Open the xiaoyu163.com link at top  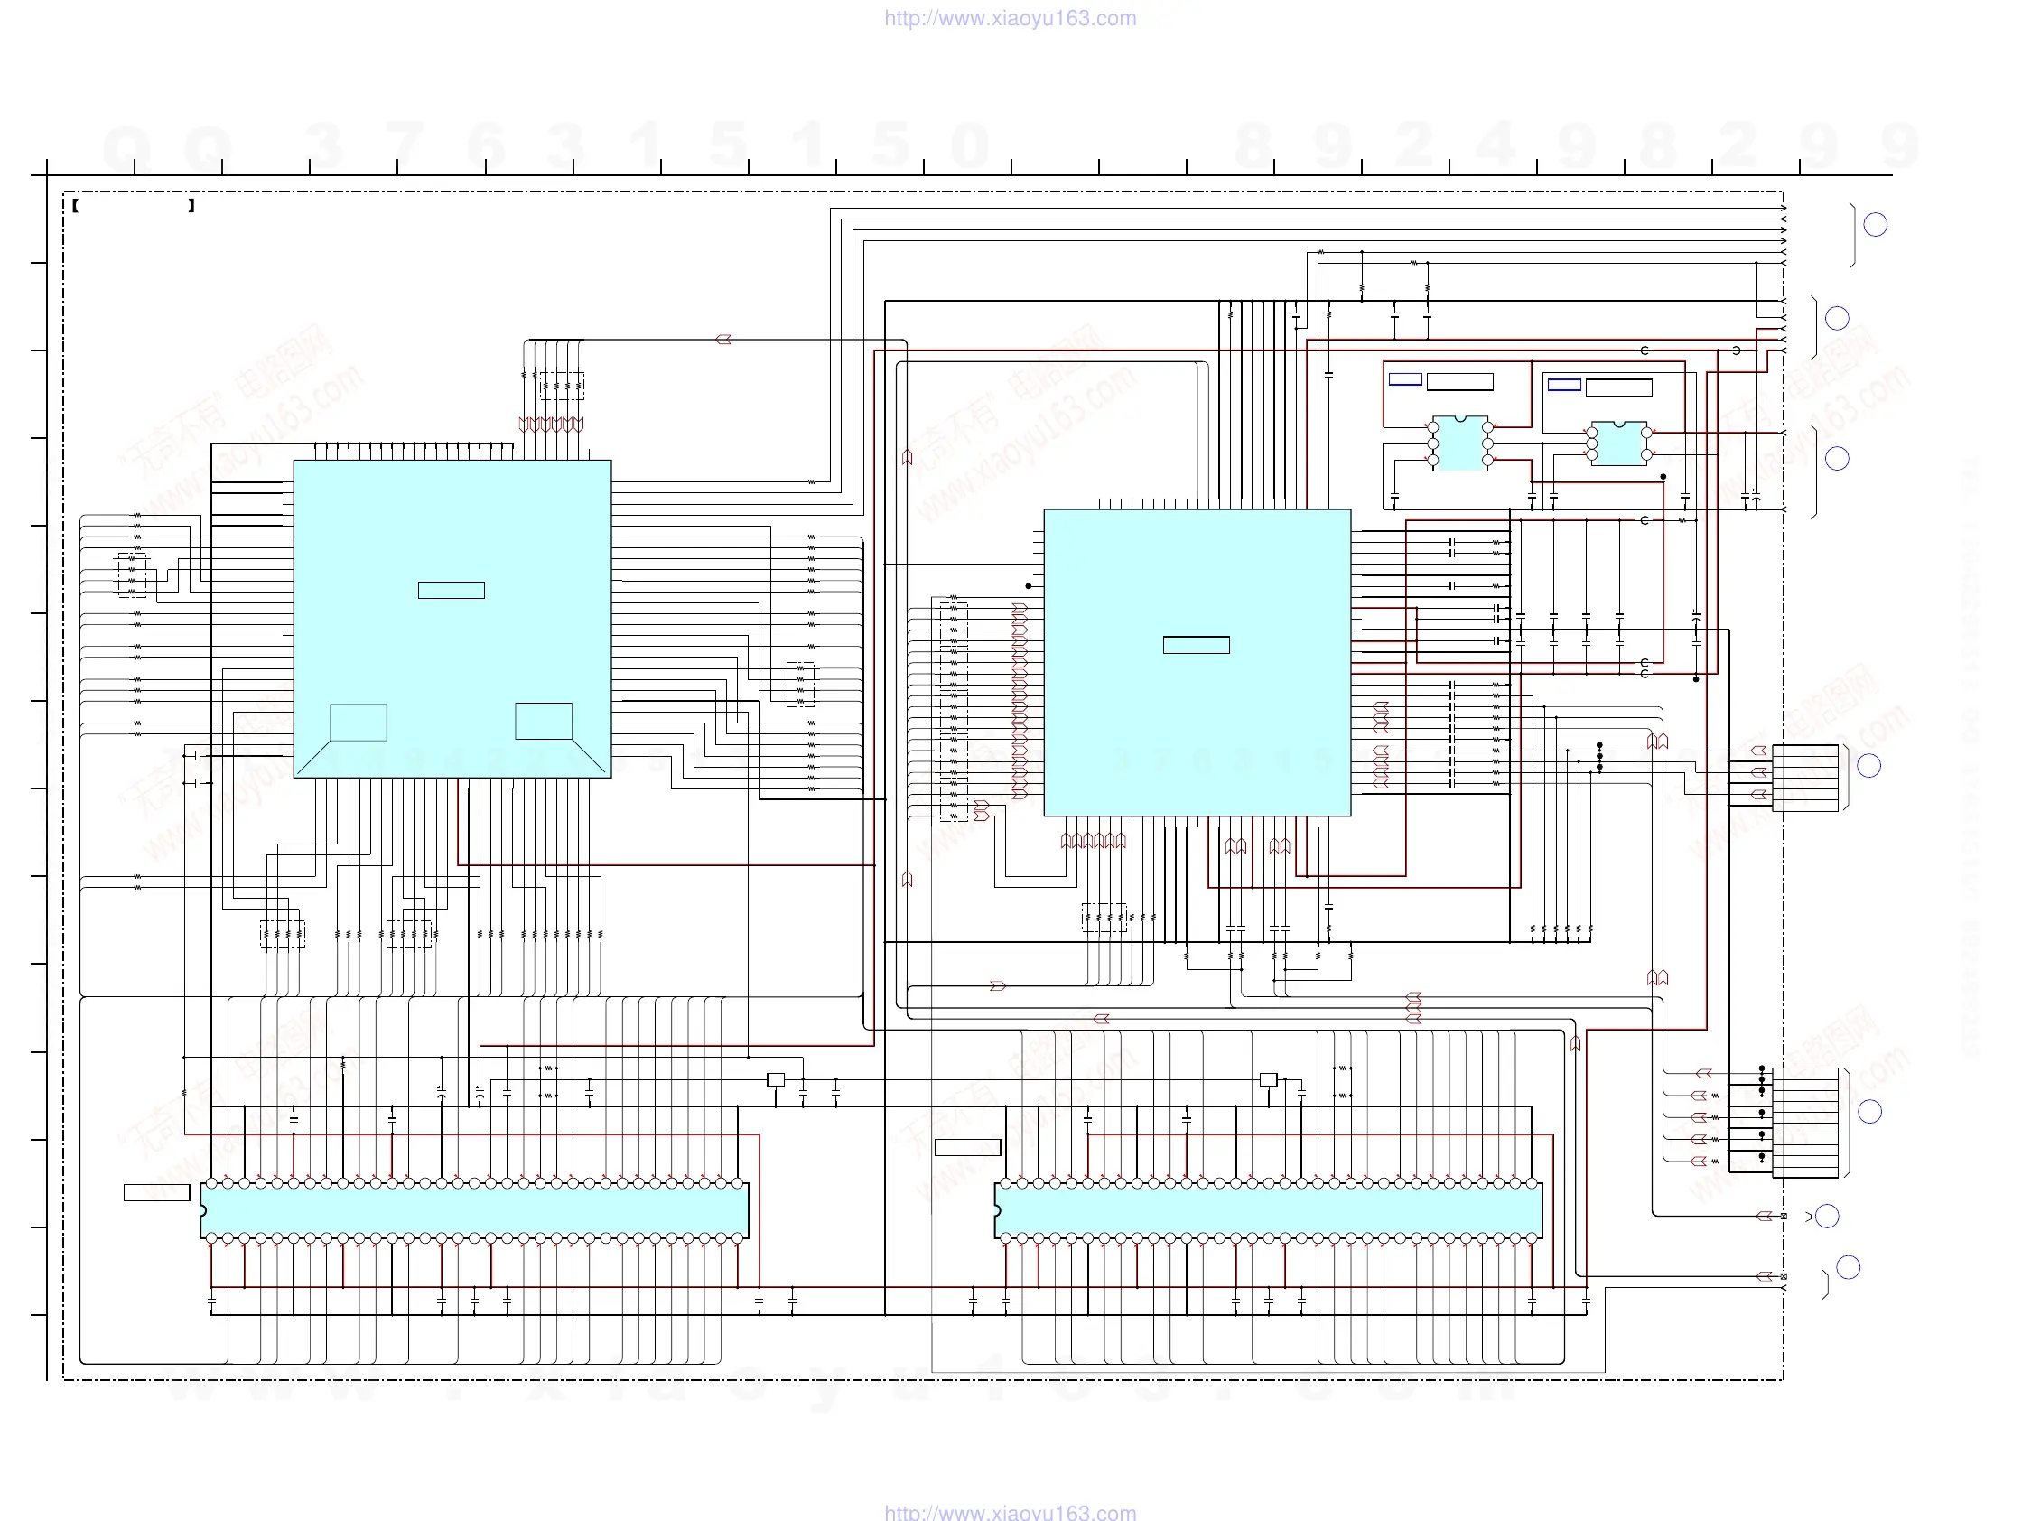pyautogui.click(x=1010, y=18)
